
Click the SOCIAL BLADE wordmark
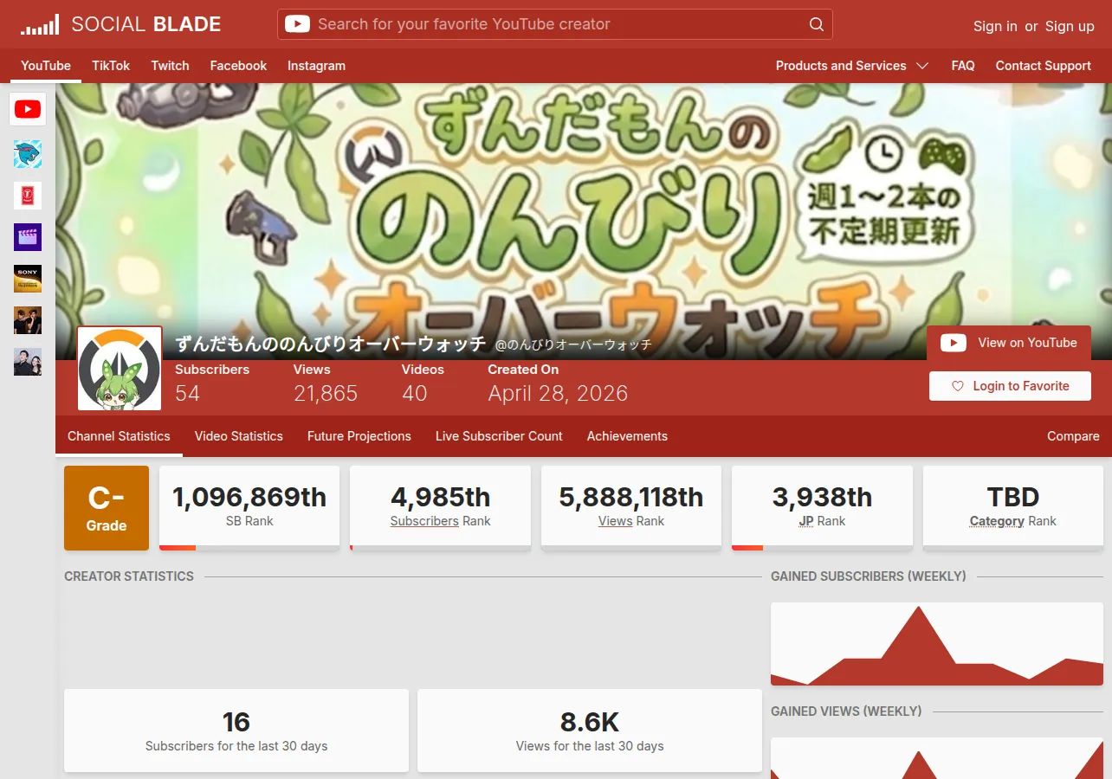click(146, 24)
